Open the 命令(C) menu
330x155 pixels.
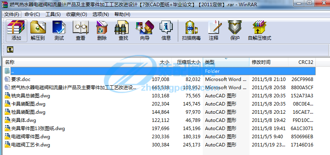32,14
